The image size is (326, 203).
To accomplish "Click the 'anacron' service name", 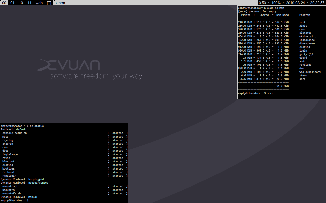I will [x=8, y=144].
